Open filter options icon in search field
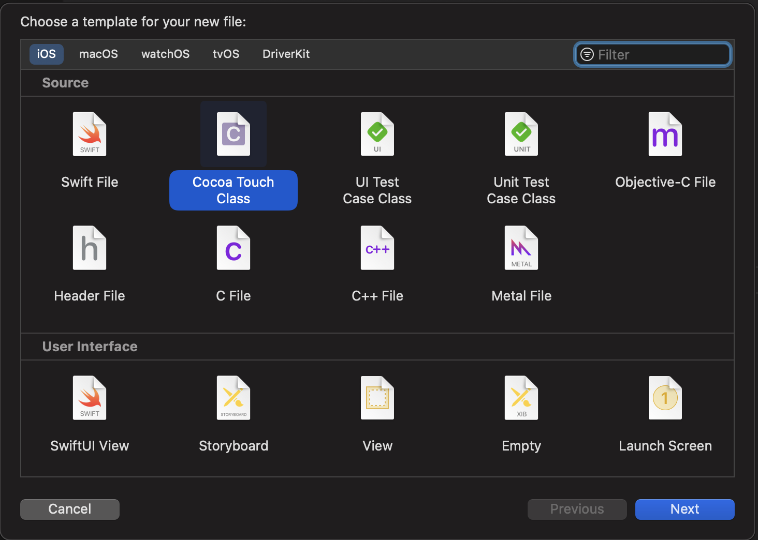The image size is (758, 540). (587, 54)
